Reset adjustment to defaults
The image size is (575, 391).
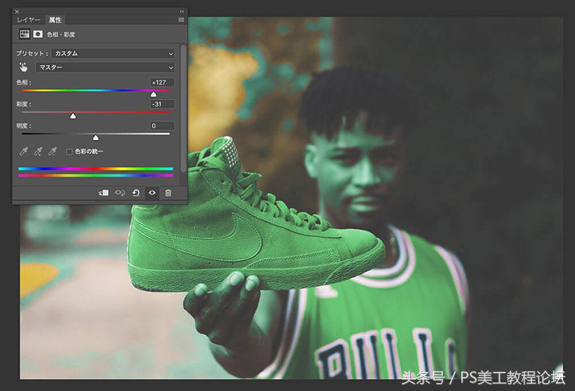tap(135, 193)
